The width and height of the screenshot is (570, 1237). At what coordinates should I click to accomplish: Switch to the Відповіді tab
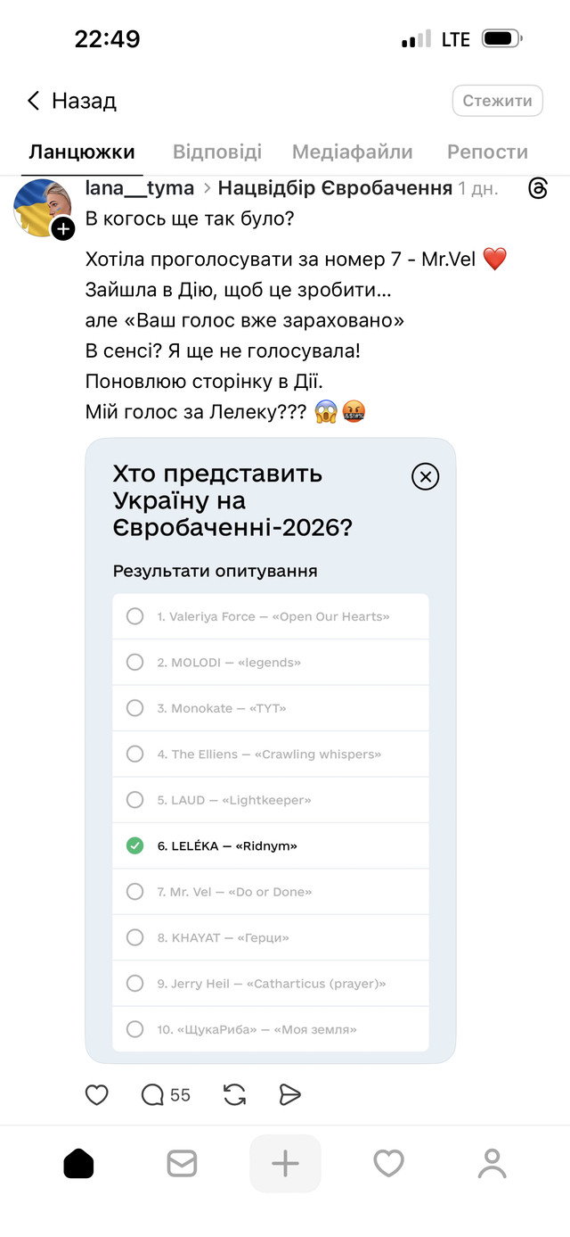(216, 152)
